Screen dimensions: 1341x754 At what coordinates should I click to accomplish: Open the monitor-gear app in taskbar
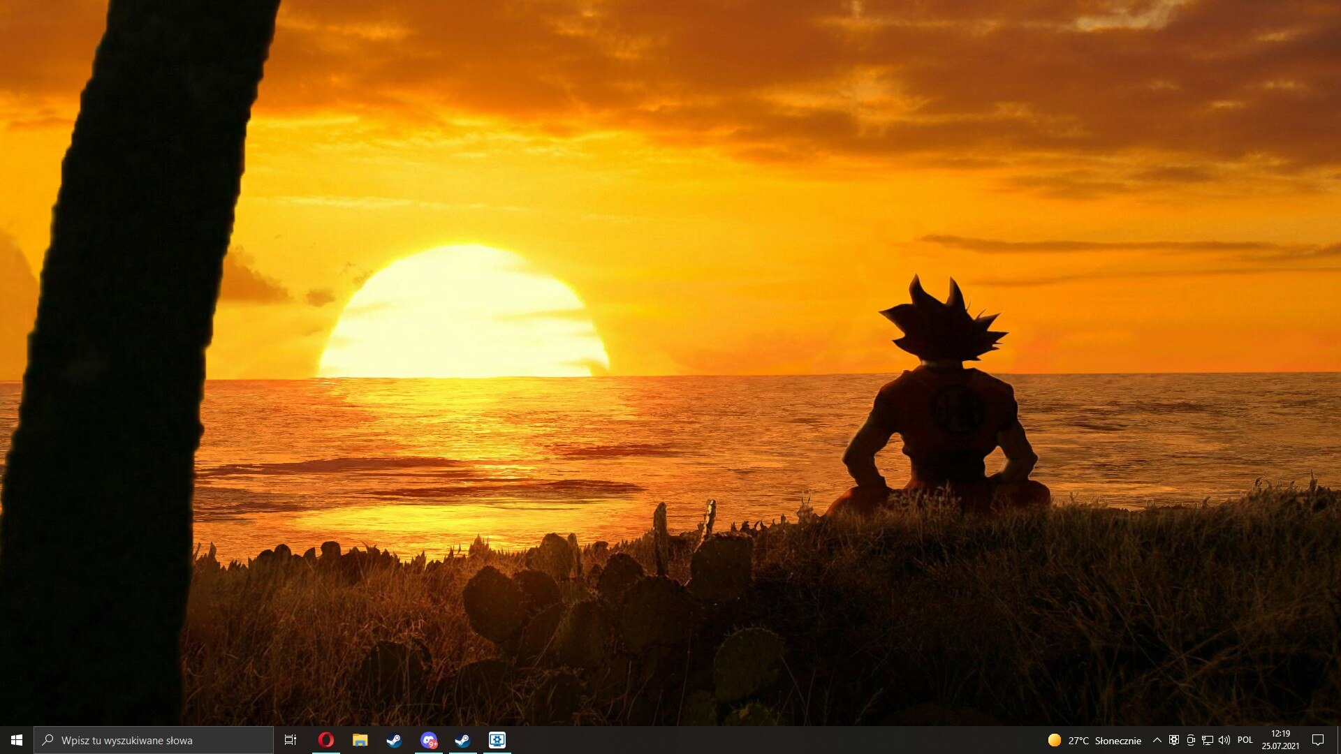coord(497,740)
